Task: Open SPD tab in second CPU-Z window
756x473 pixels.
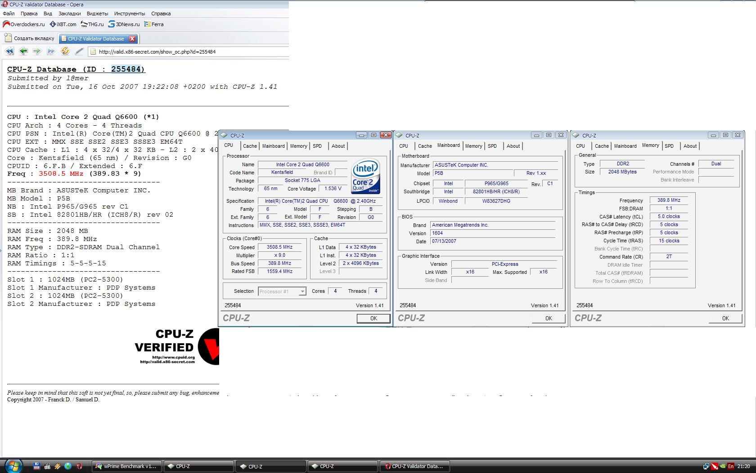Action: (x=492, y=146)
